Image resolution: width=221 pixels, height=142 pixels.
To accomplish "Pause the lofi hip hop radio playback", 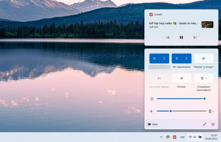I will (x=181, y=37).
